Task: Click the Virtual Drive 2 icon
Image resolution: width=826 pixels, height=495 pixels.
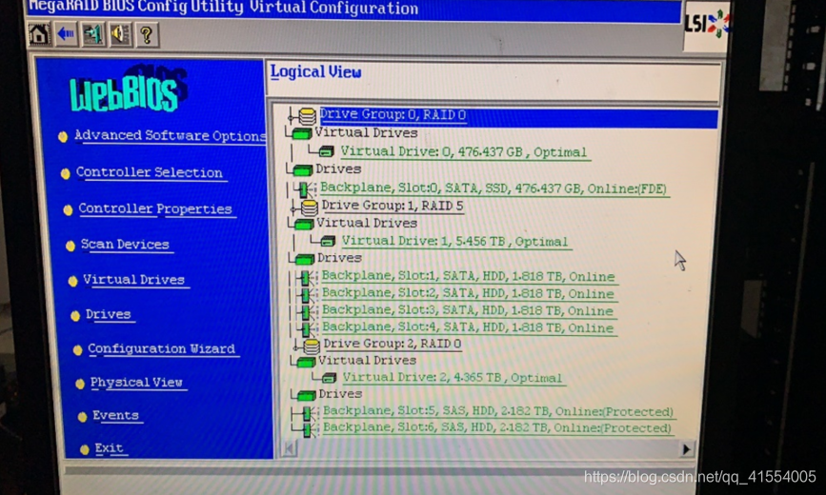Action: [330, 378]
